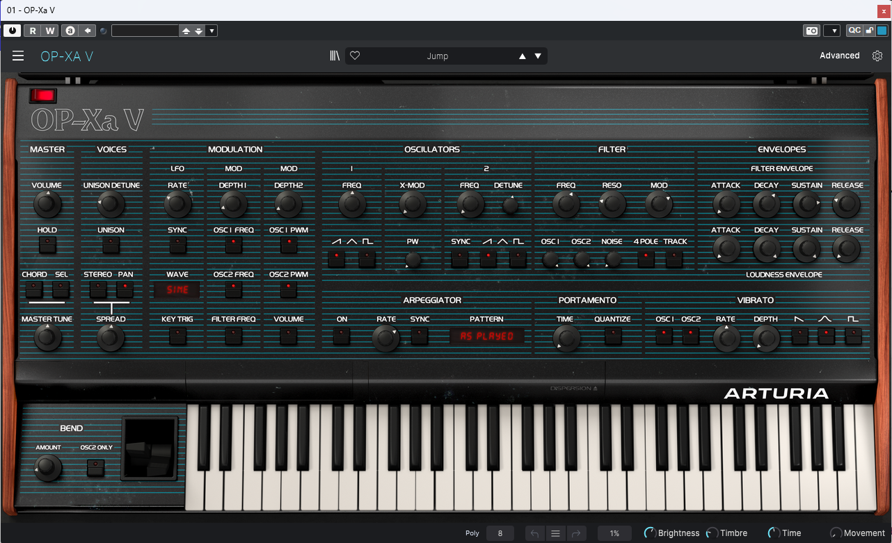Toggle the UNISON button
This screenshot has width=892, height=543.
pos(111,244)
